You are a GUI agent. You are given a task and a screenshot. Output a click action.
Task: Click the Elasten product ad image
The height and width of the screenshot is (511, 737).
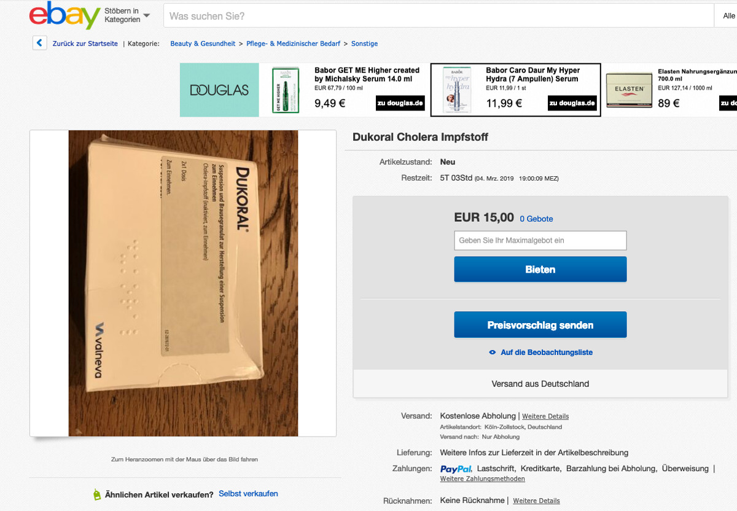(x=629, y=90)
